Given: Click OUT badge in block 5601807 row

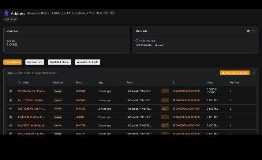Looking at the screenshot, I should tap(165, 117).
